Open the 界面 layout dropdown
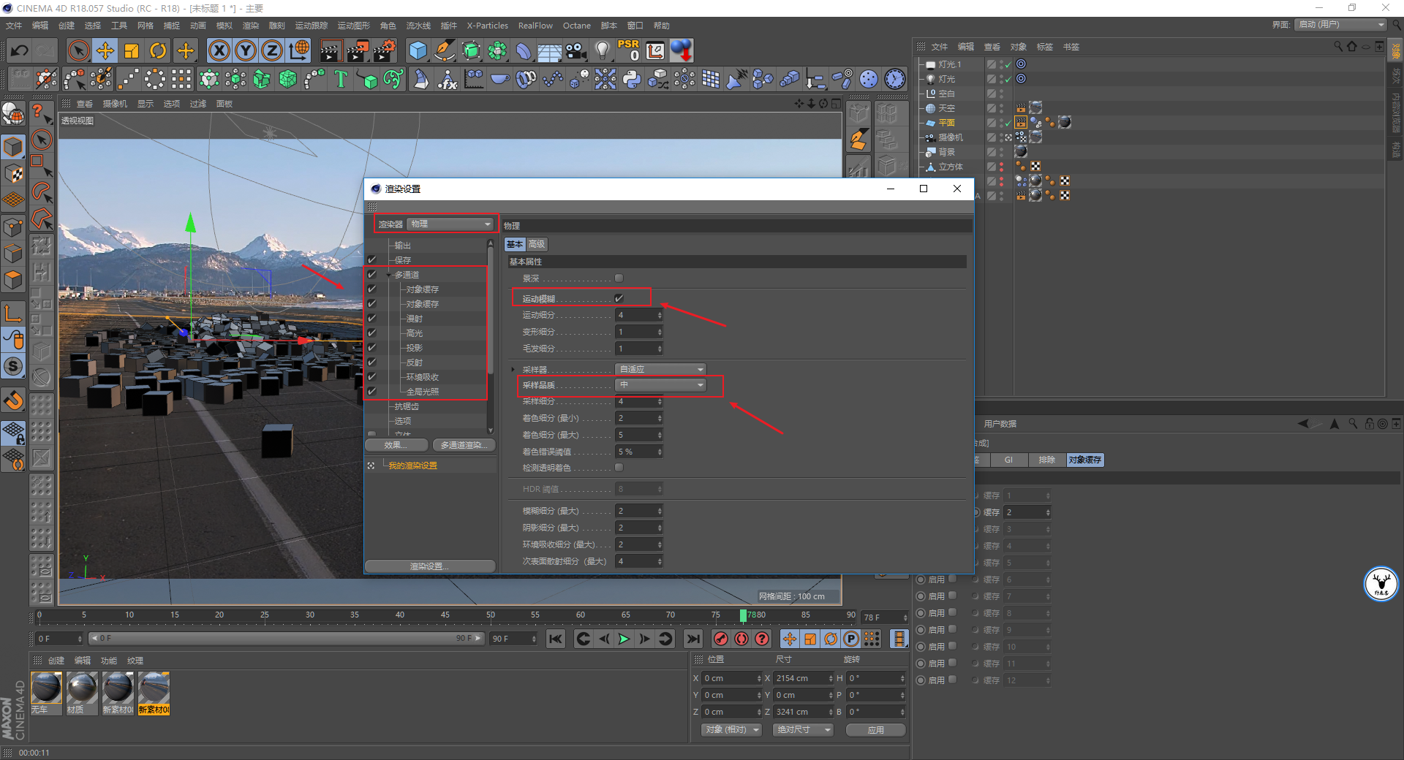 1341,25
